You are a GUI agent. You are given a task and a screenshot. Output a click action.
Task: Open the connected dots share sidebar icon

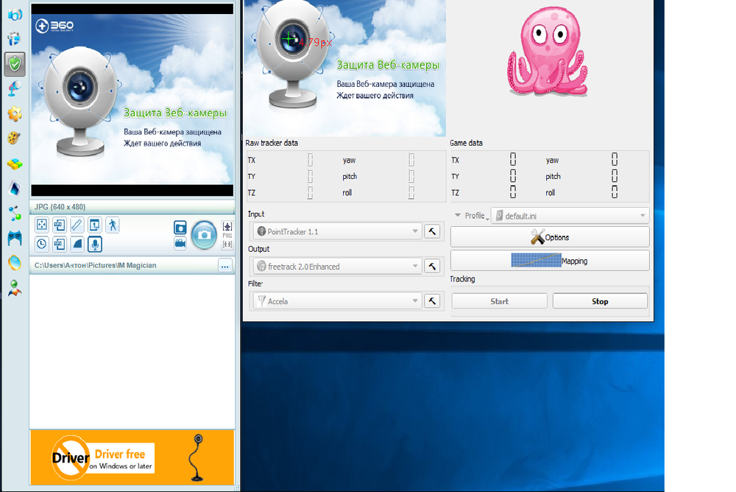(x=15, y=214)
